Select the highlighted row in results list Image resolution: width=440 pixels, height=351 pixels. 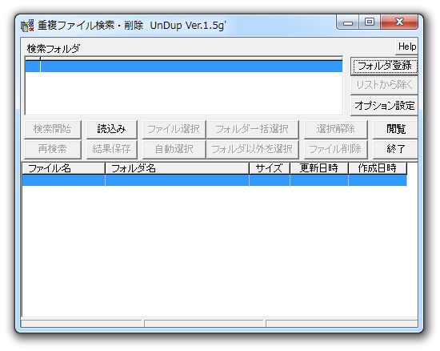pos(214,180)
